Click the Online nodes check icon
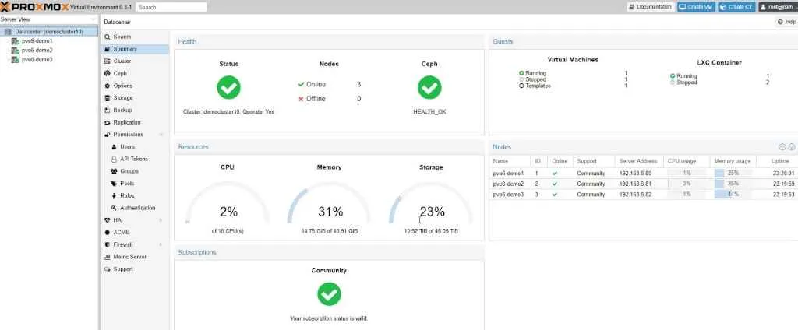 coord(301,84)
